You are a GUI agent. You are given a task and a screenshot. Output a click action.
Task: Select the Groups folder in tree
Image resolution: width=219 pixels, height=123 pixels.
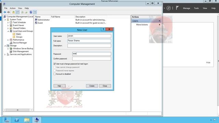[x=19, y=37]
